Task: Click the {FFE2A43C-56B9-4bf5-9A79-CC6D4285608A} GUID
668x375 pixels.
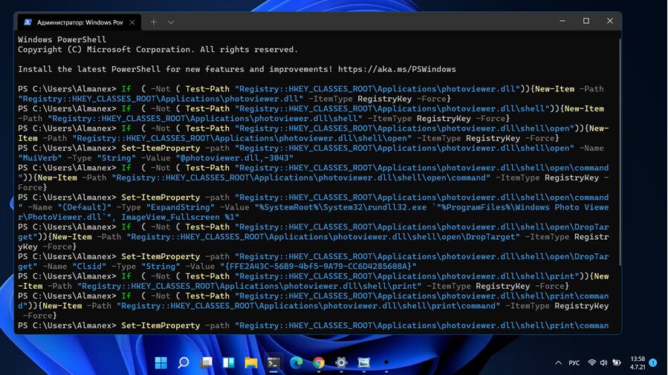Action: pos(318,267)
